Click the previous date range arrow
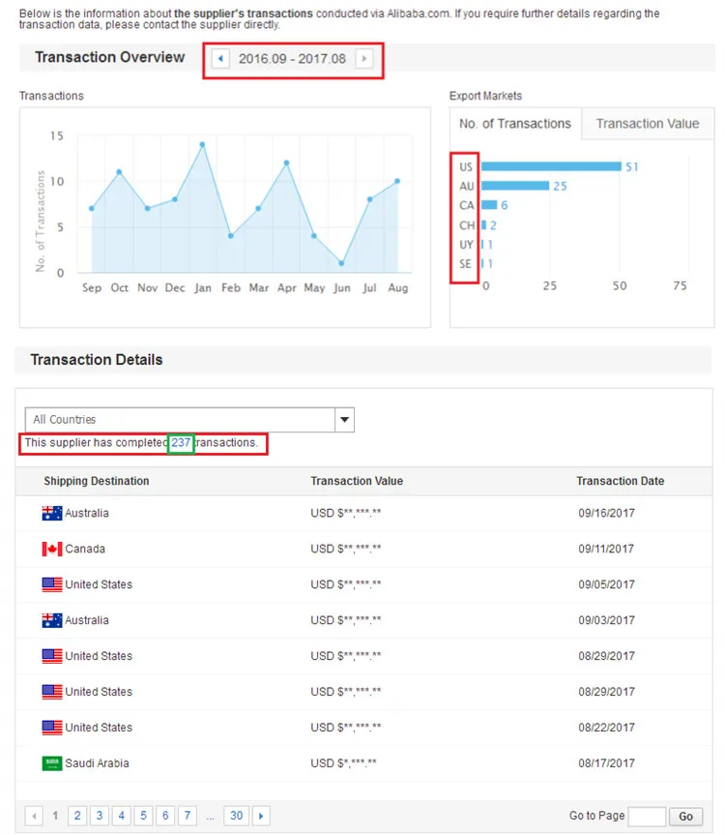 [220, 59]
